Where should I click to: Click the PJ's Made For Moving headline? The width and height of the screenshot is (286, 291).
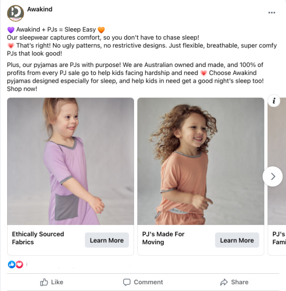tap(163, 238)
